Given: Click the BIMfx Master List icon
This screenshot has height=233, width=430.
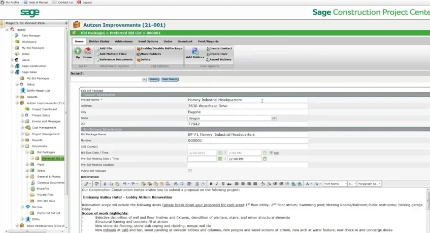Looking at the screenshot, I should pyautogui.click(x=23, y=91).
